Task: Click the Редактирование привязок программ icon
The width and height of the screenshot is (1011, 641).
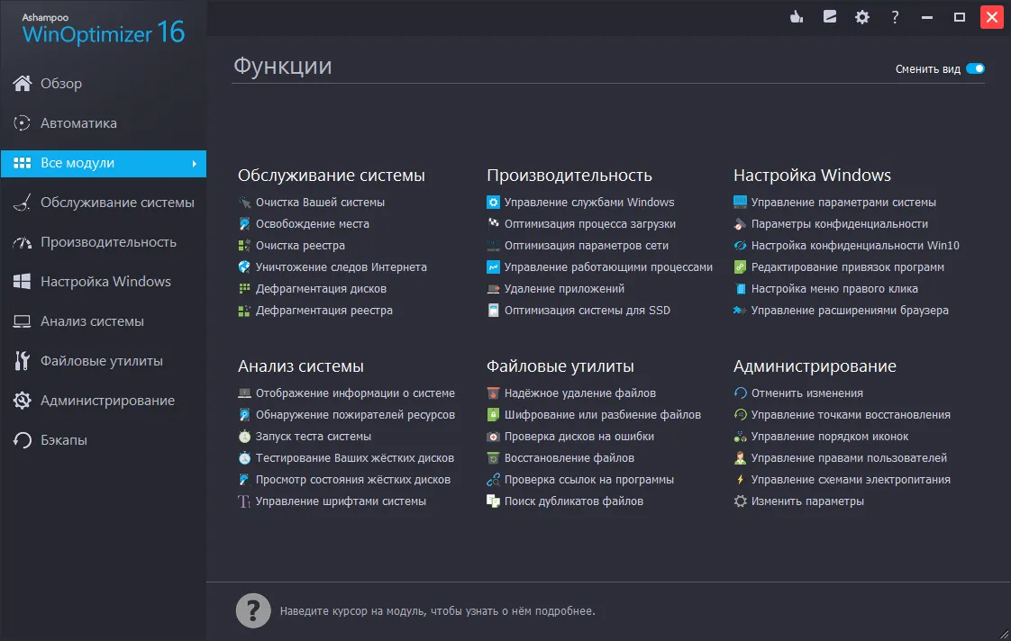Action: (740, 267)
